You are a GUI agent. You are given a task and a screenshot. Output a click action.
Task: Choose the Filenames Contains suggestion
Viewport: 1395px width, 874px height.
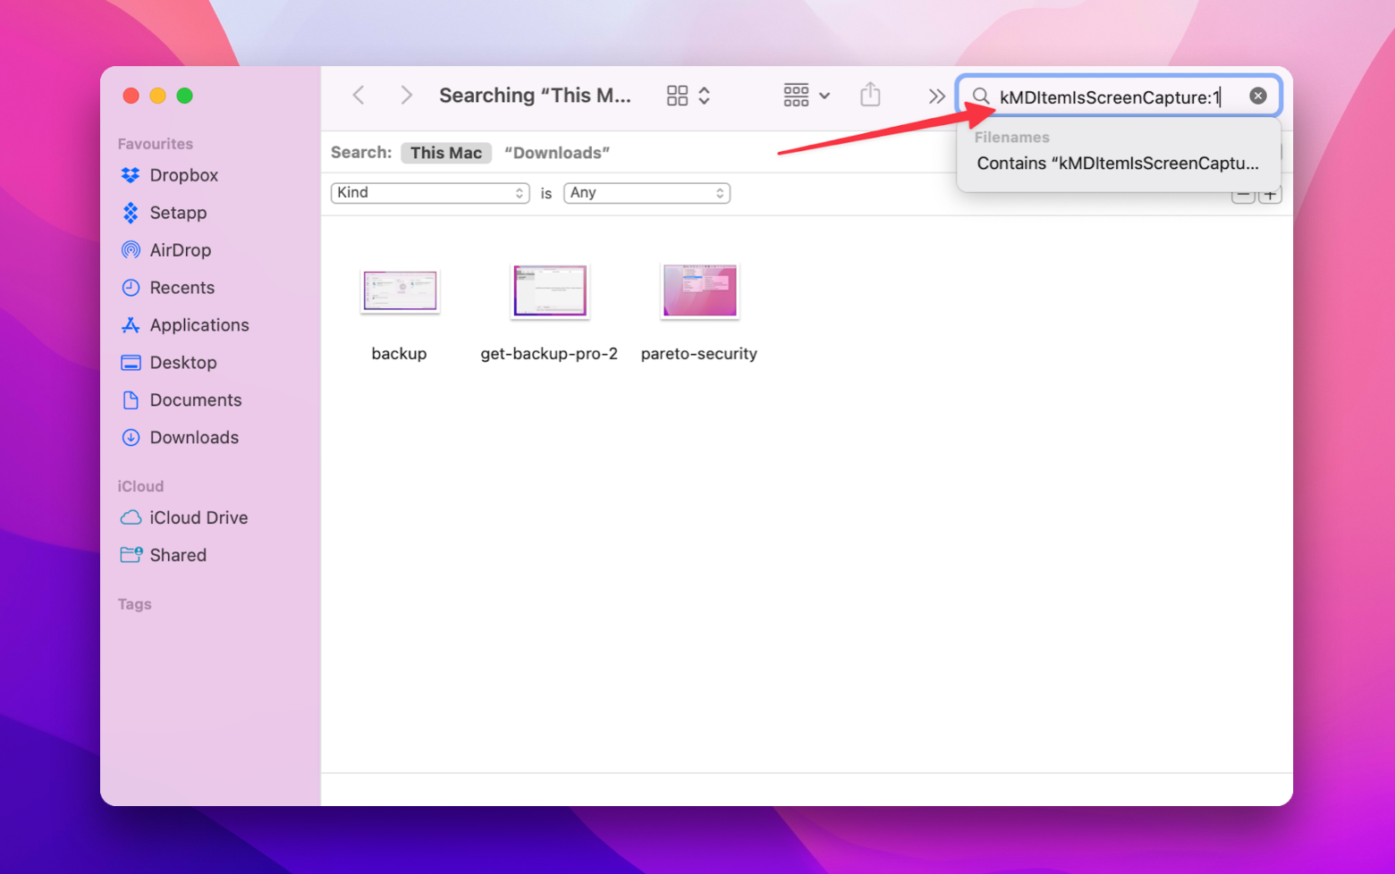coord(1116,164)
